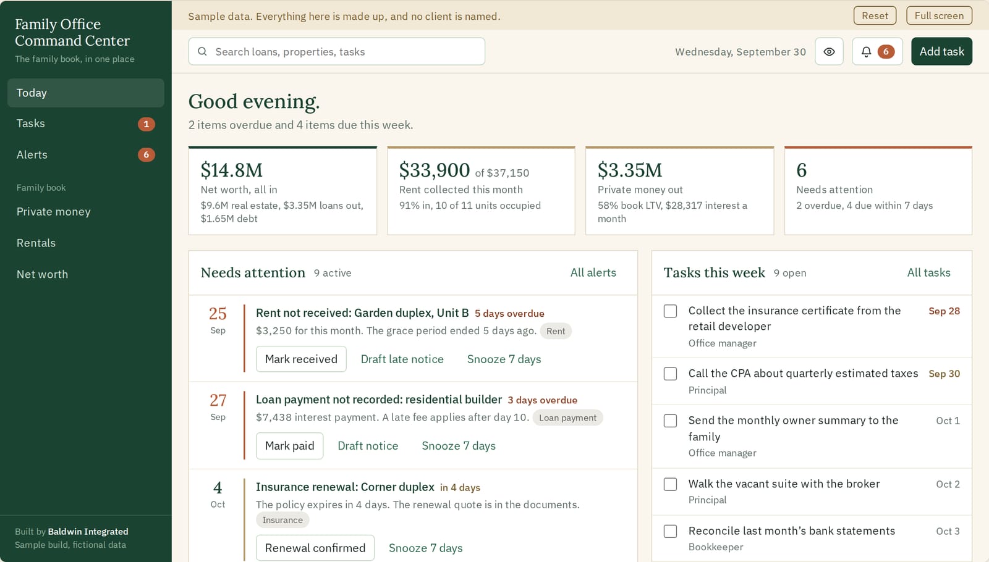Open Alerts in the sidebar

coord(86,154)
